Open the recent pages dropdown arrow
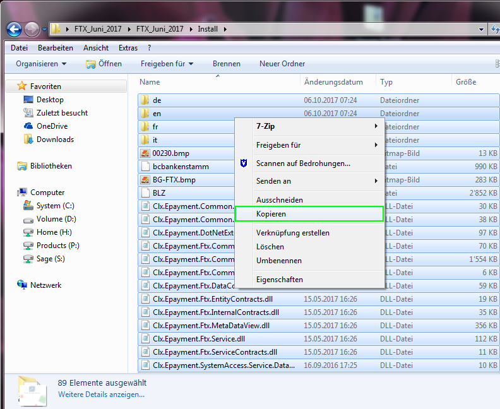 (45, 30)
